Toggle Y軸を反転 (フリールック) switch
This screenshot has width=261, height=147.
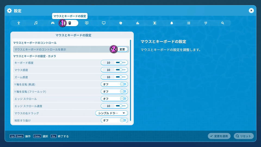(x=123, y=91)
